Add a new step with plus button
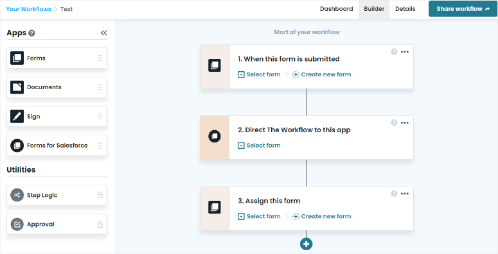 point(306,244)
